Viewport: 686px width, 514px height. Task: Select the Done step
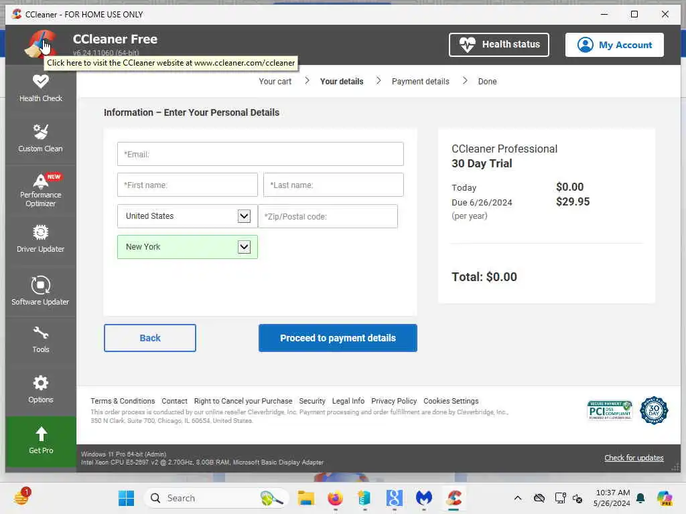point(488,81)
